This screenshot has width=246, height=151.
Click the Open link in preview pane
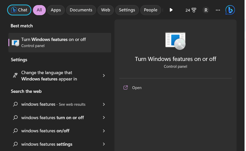[x=137, y=88]
